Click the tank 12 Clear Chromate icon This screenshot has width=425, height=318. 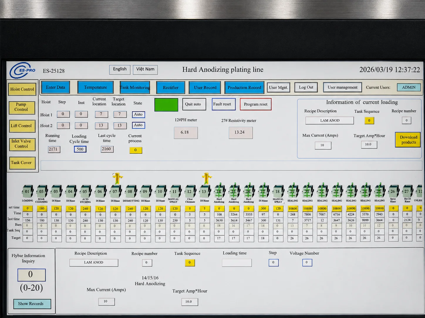tap(190, 192)
